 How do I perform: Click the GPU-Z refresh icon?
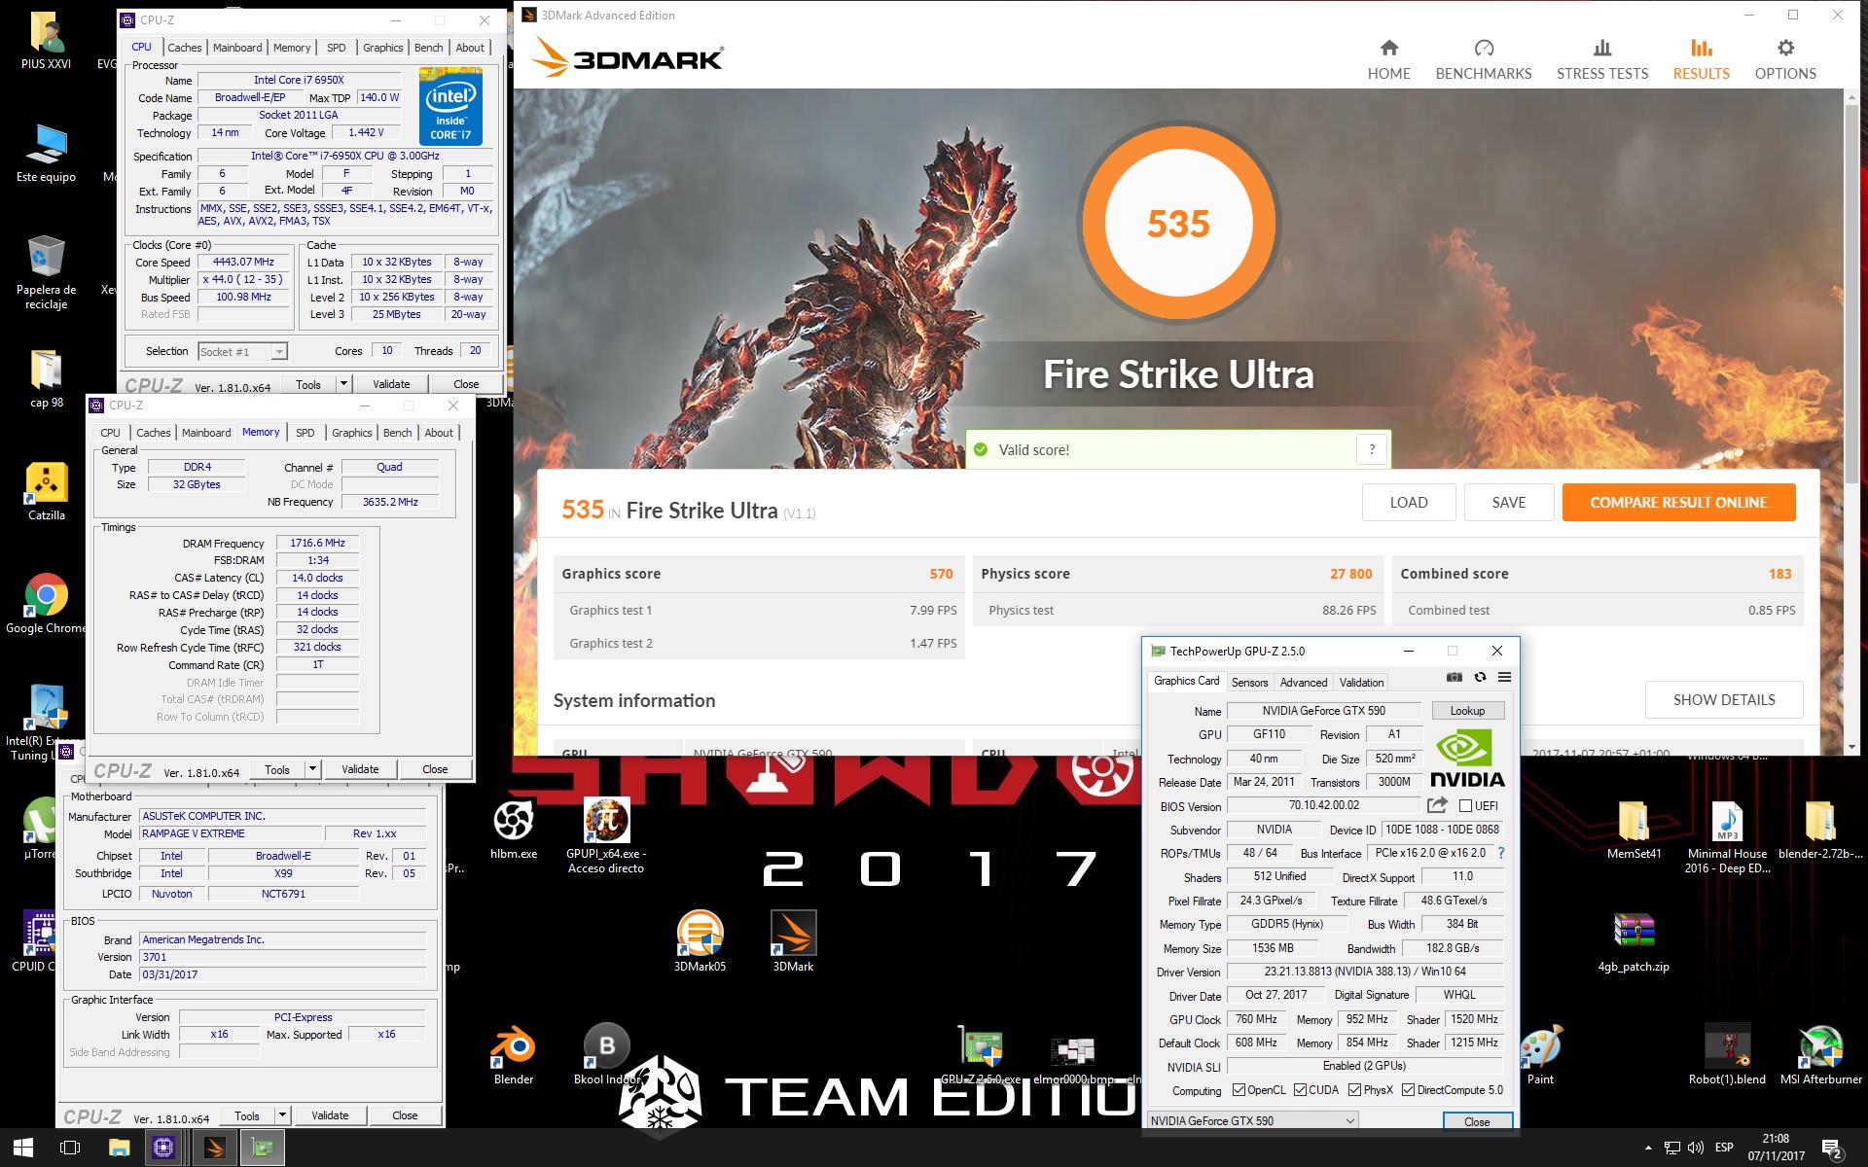tap(1480, 677)
